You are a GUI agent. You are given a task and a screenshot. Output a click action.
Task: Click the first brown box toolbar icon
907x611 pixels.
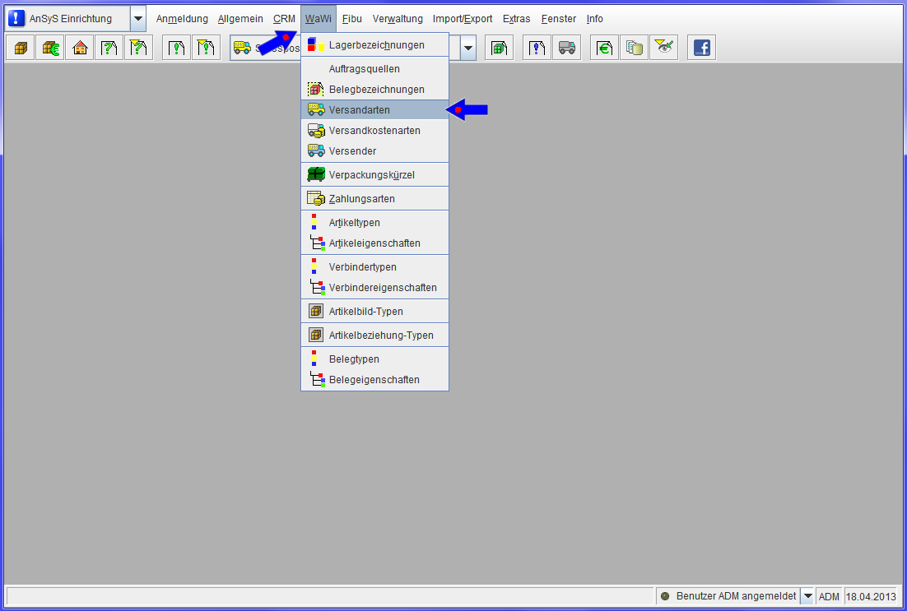(21, 48)
